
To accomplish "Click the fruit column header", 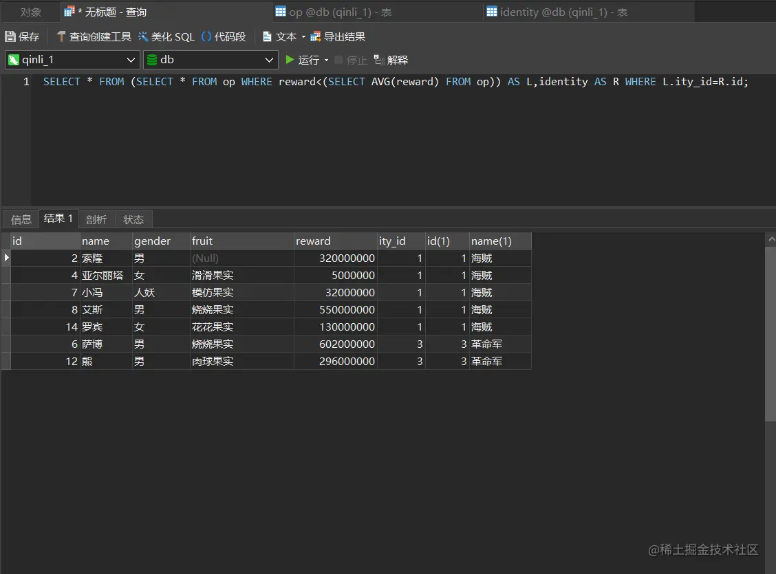I will click(x=242, y=241).
